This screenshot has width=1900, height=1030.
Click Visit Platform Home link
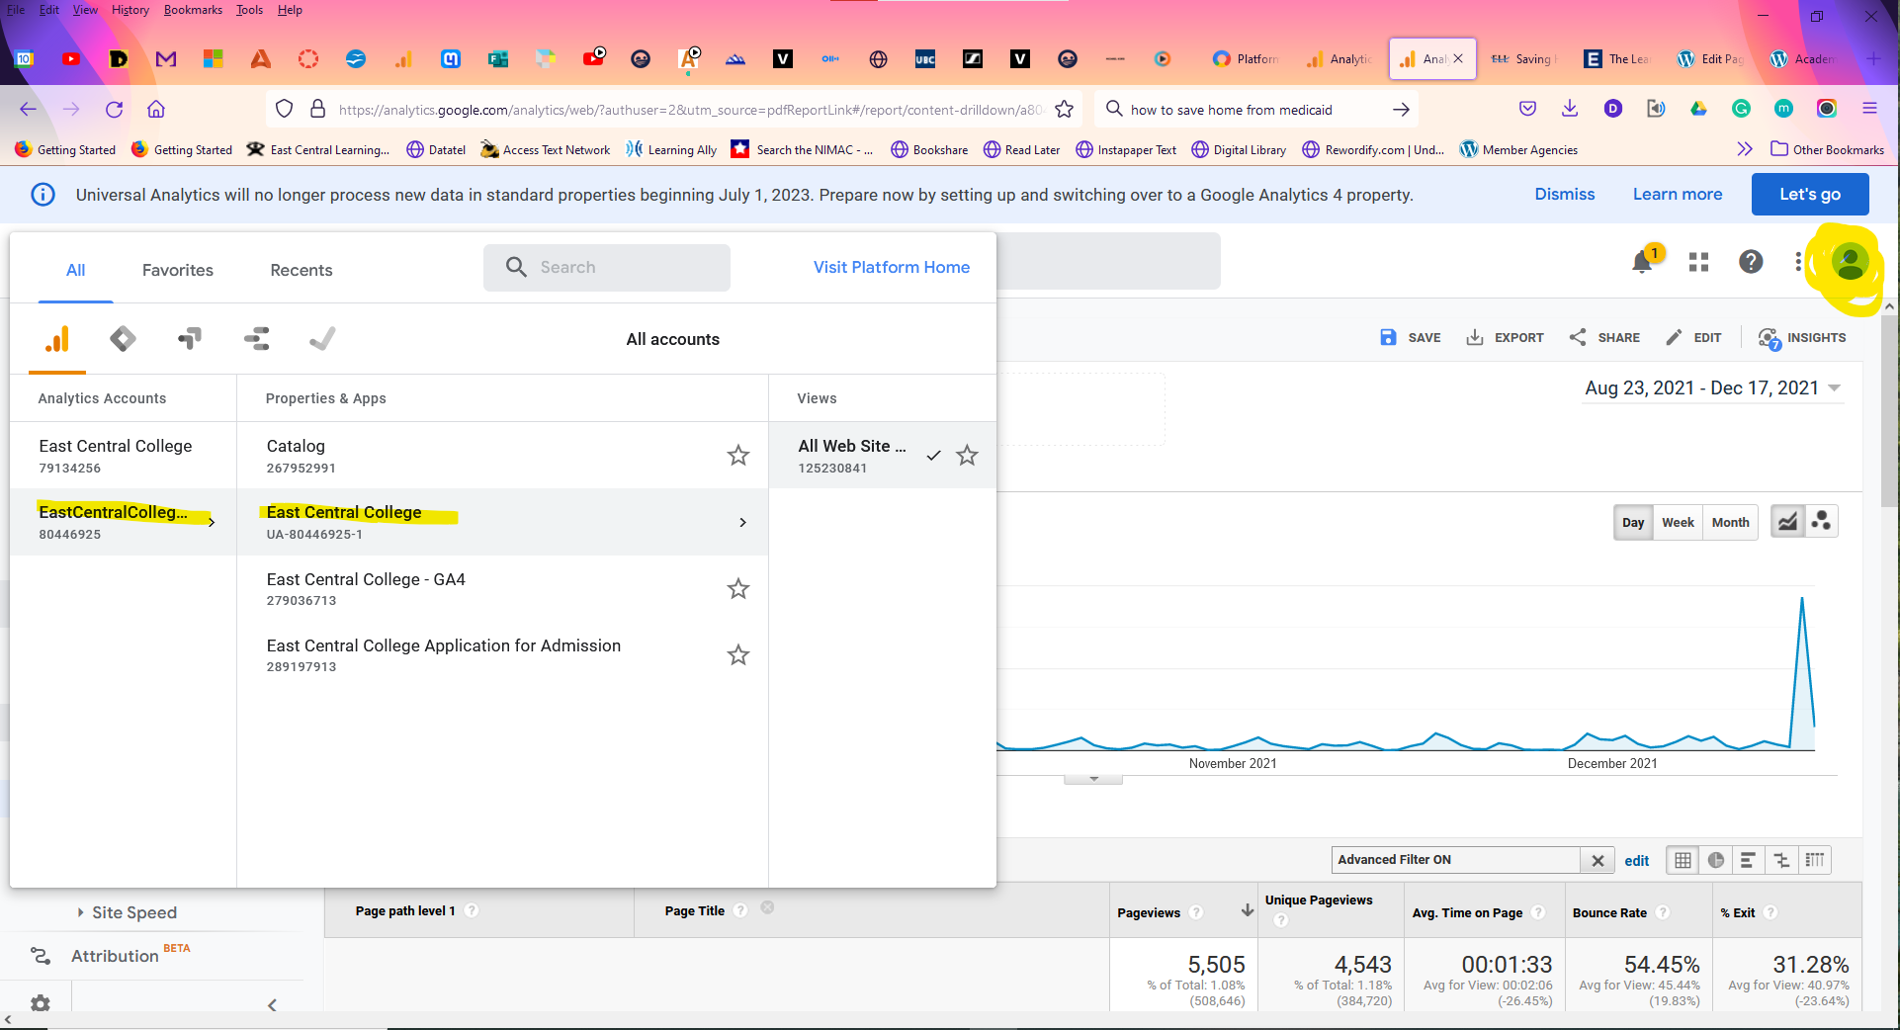click(x=892, y=267)
